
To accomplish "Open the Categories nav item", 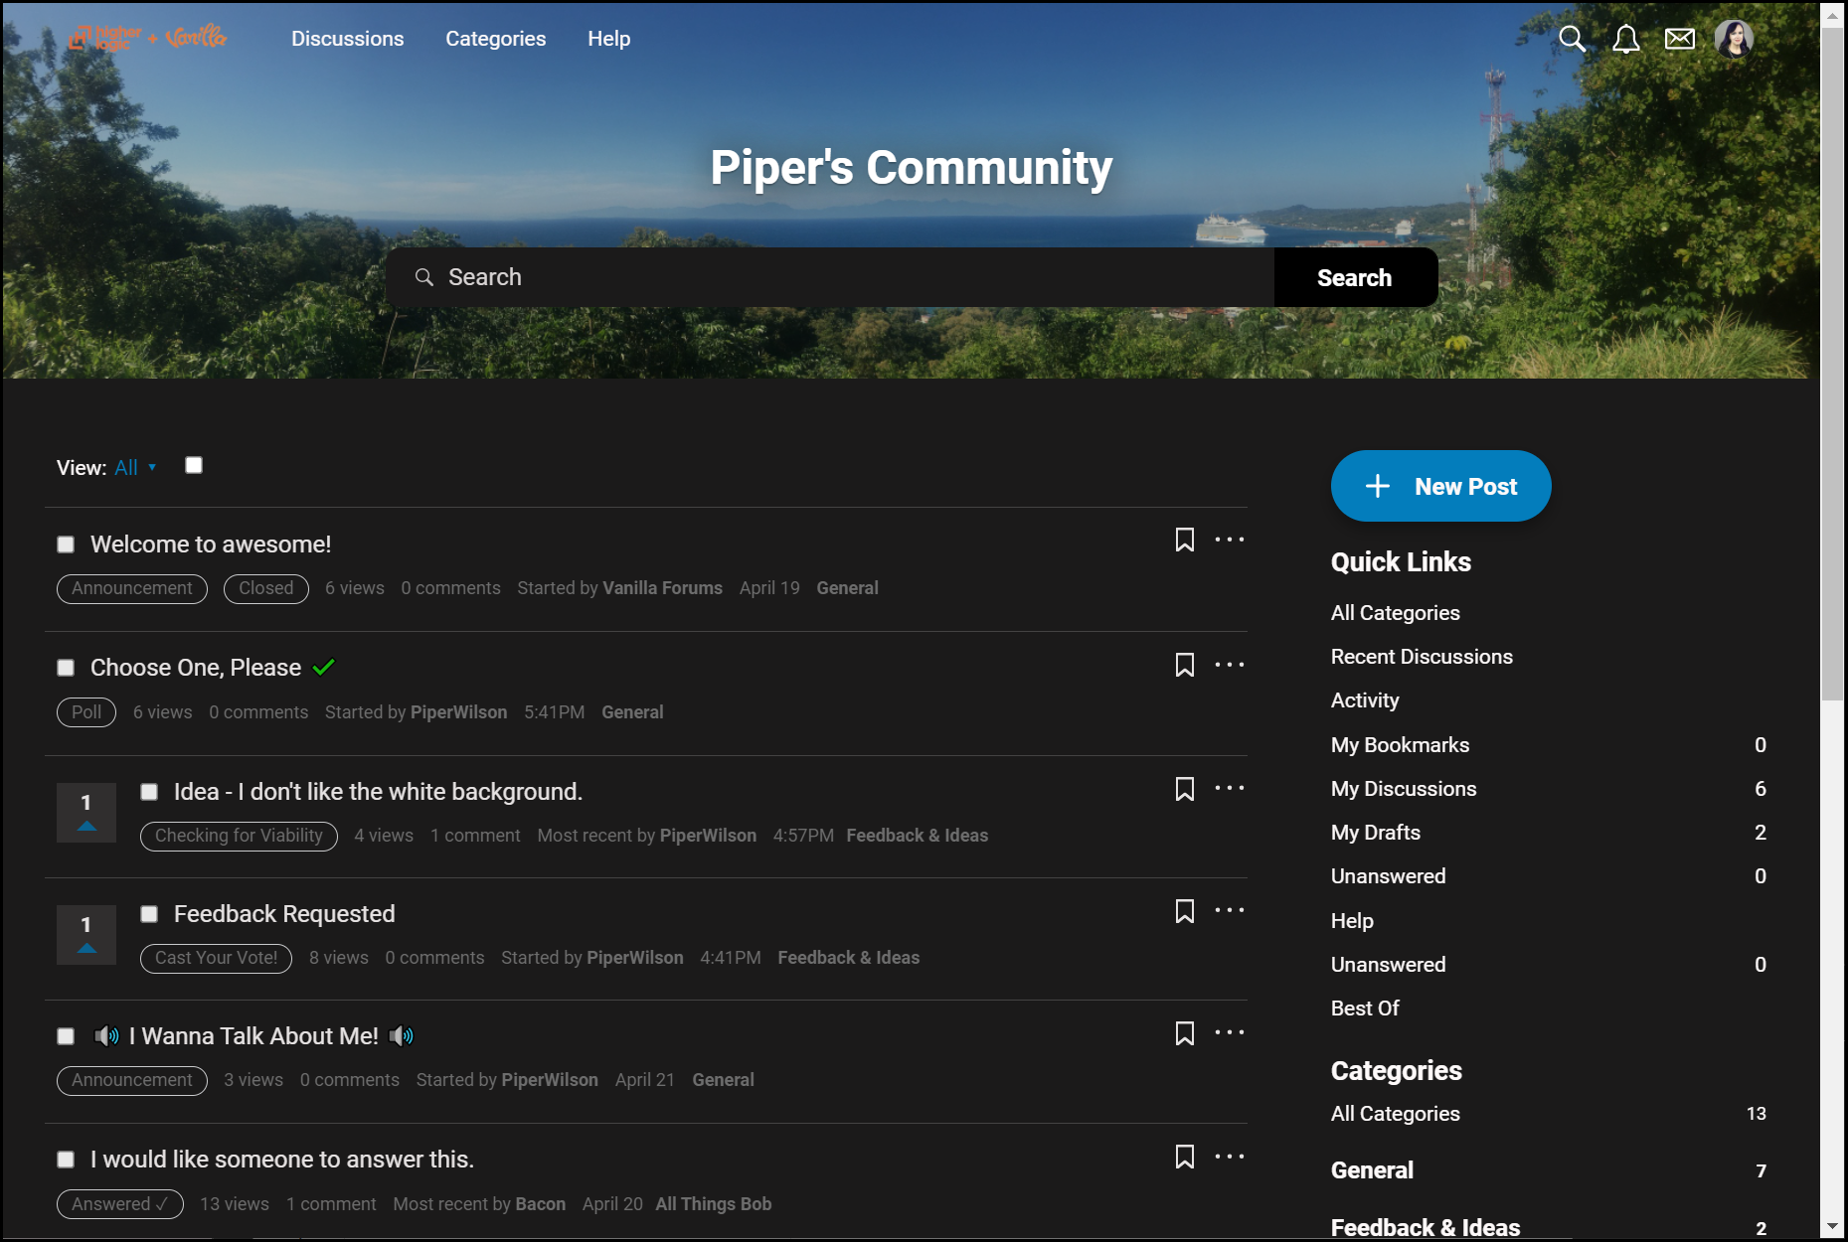I will tap(495, 39).
